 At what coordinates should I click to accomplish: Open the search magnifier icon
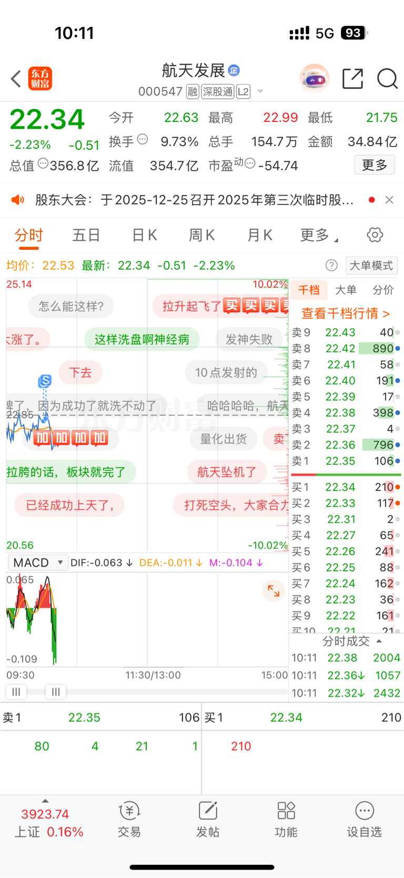[x=387, y=79]
